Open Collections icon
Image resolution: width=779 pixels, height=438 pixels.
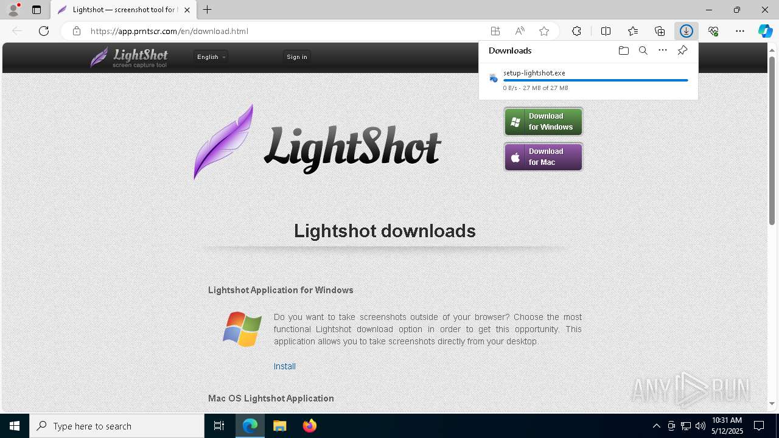[660, 31]
